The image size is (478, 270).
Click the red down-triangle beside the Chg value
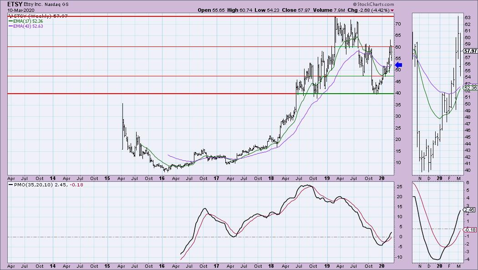392,10
